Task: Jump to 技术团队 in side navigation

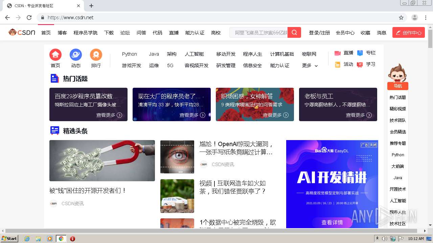Action: click(397, 120)
